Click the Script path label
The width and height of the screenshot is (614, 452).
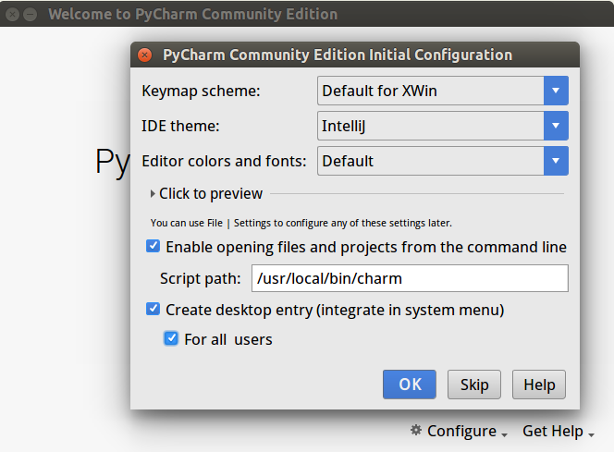[x=200, y=278]
